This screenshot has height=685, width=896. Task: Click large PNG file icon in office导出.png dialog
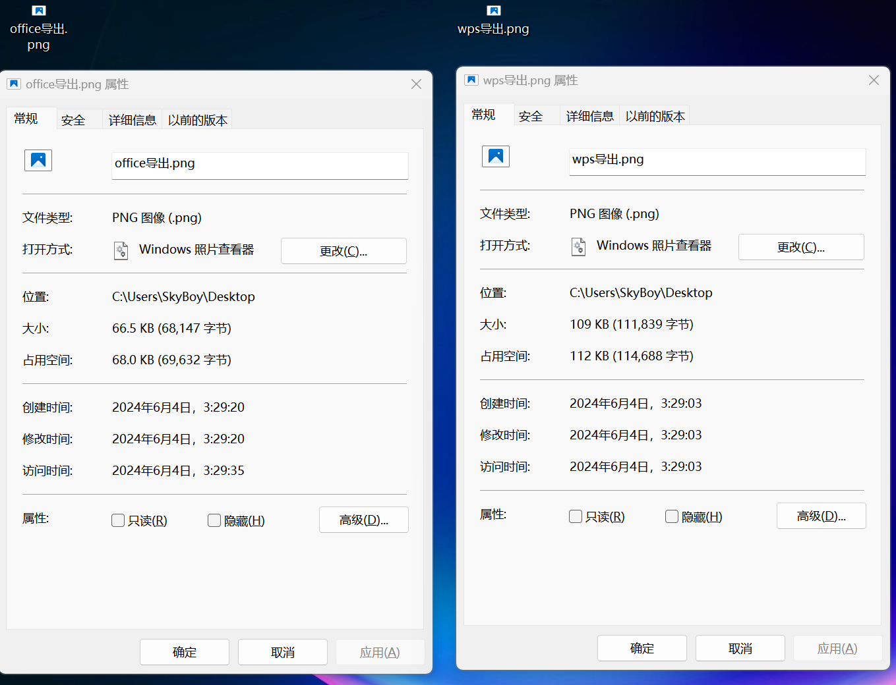tap(38, 160)
